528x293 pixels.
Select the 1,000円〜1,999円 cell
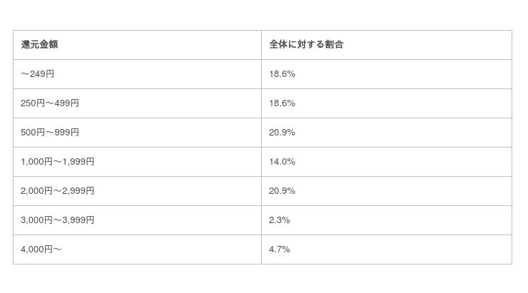click(x=57, y=162)
